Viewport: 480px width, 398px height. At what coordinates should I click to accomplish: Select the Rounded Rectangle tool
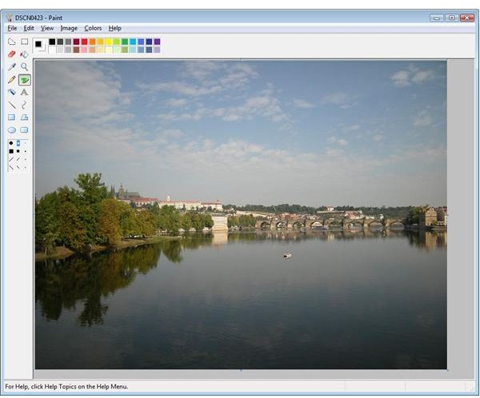pyautogui.click(x=25, y=130)
